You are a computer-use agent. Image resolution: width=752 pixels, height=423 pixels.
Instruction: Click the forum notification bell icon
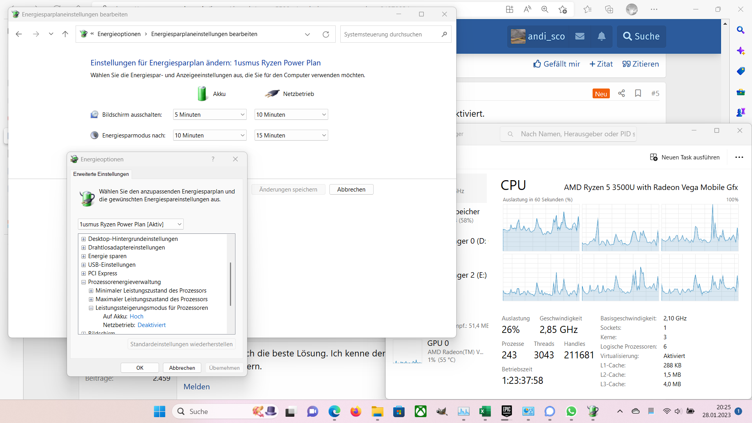pos(602,36)
